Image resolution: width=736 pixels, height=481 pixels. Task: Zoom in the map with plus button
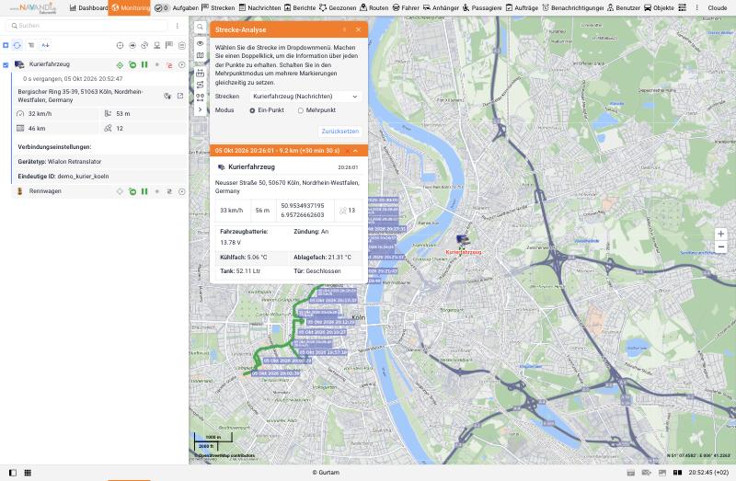point(721,234)
